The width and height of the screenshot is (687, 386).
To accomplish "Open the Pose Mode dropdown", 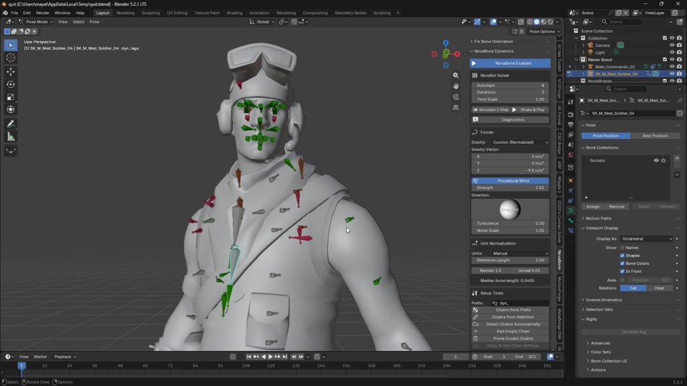I will (36, 22).
